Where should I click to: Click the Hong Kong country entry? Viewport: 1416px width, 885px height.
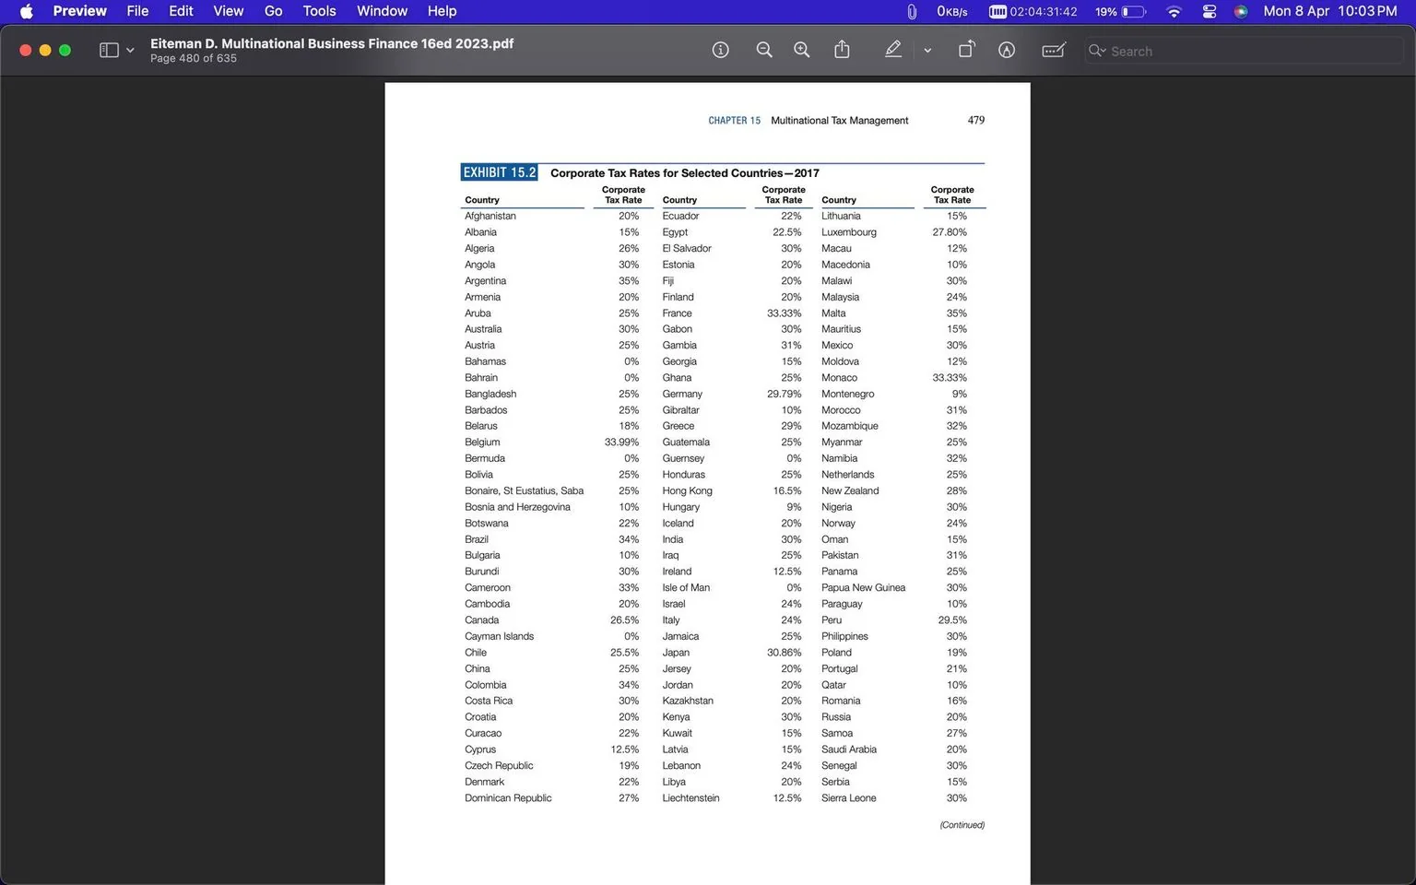point(687,490)
